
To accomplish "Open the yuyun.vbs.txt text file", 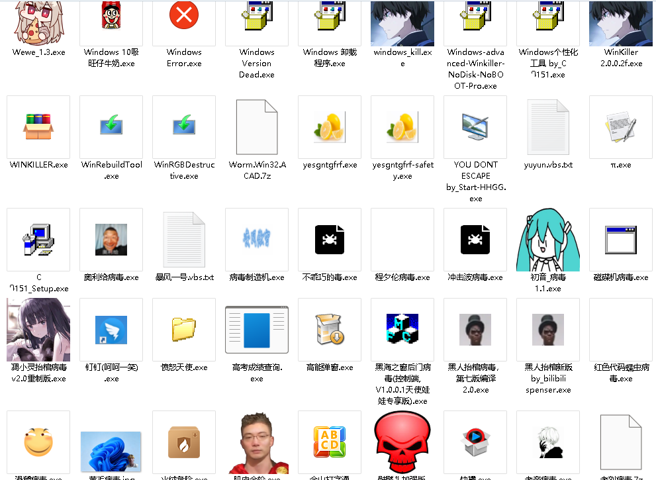I will [x=547, y=127].
